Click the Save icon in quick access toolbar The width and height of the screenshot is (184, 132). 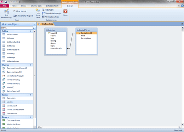click(6, 2)
